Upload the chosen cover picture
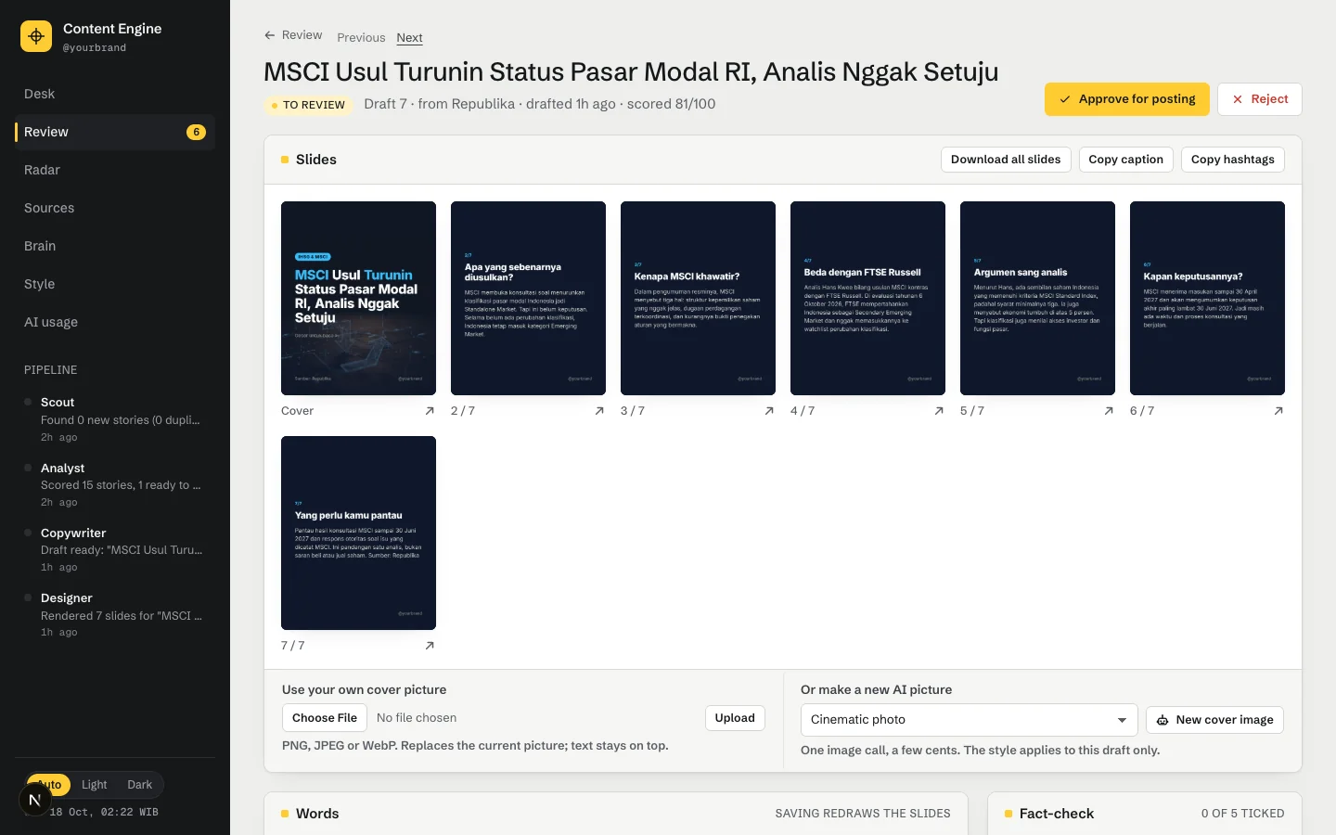Screen dimensions: 1336x835 tap(735, 718)
